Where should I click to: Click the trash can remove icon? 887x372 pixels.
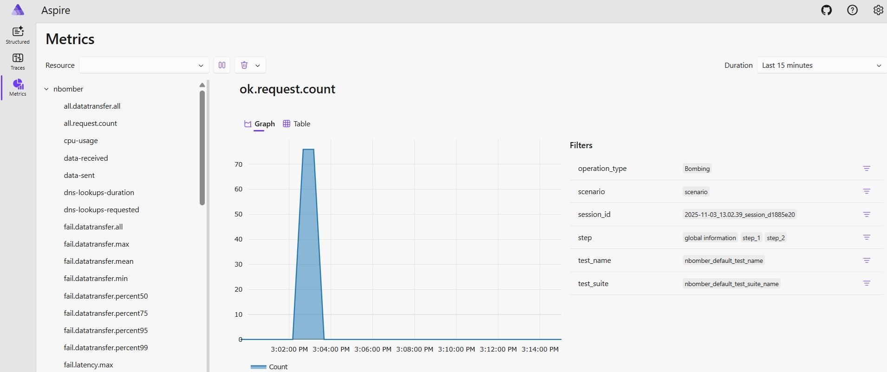tap(244, 65)
